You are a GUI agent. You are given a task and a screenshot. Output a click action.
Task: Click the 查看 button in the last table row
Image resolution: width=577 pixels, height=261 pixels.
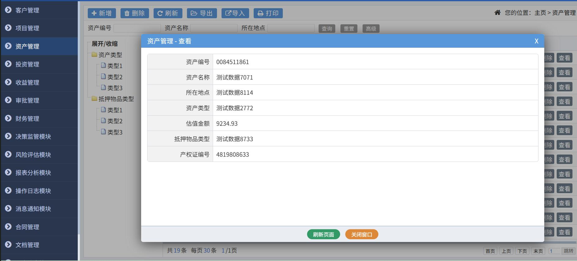564,232
